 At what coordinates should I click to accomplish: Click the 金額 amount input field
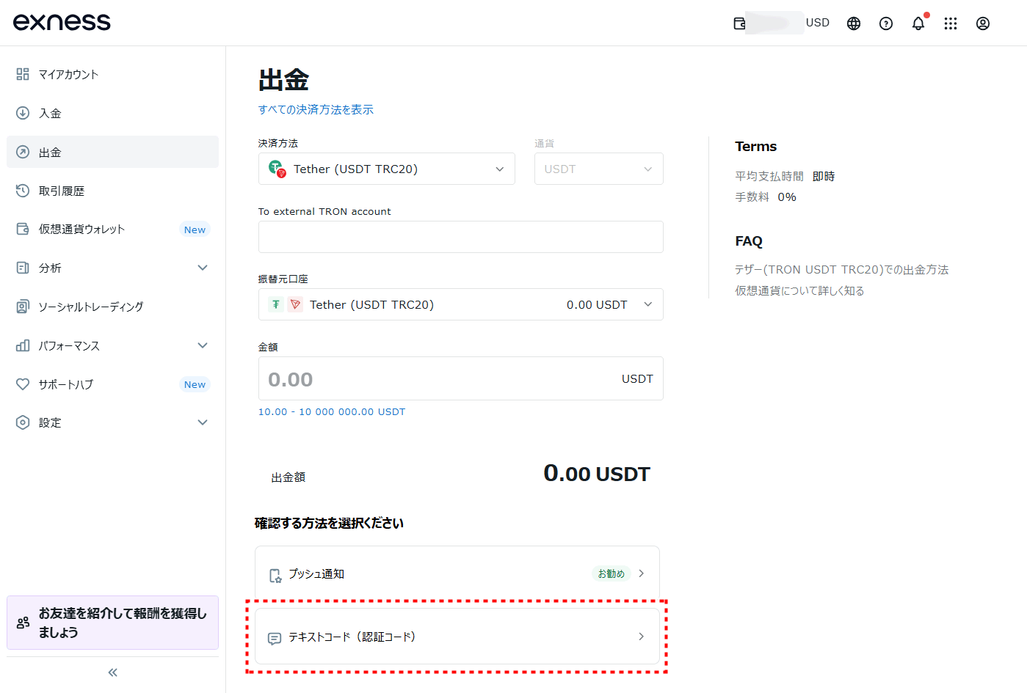(461, 378)
